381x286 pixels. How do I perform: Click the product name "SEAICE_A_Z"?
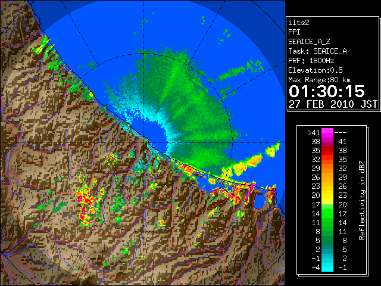pyautogui.click(x=309, y=42)
